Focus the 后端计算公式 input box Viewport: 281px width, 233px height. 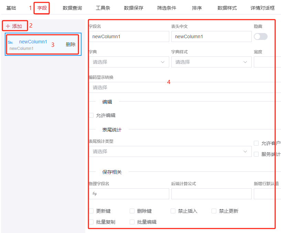[x=211, y=194]
